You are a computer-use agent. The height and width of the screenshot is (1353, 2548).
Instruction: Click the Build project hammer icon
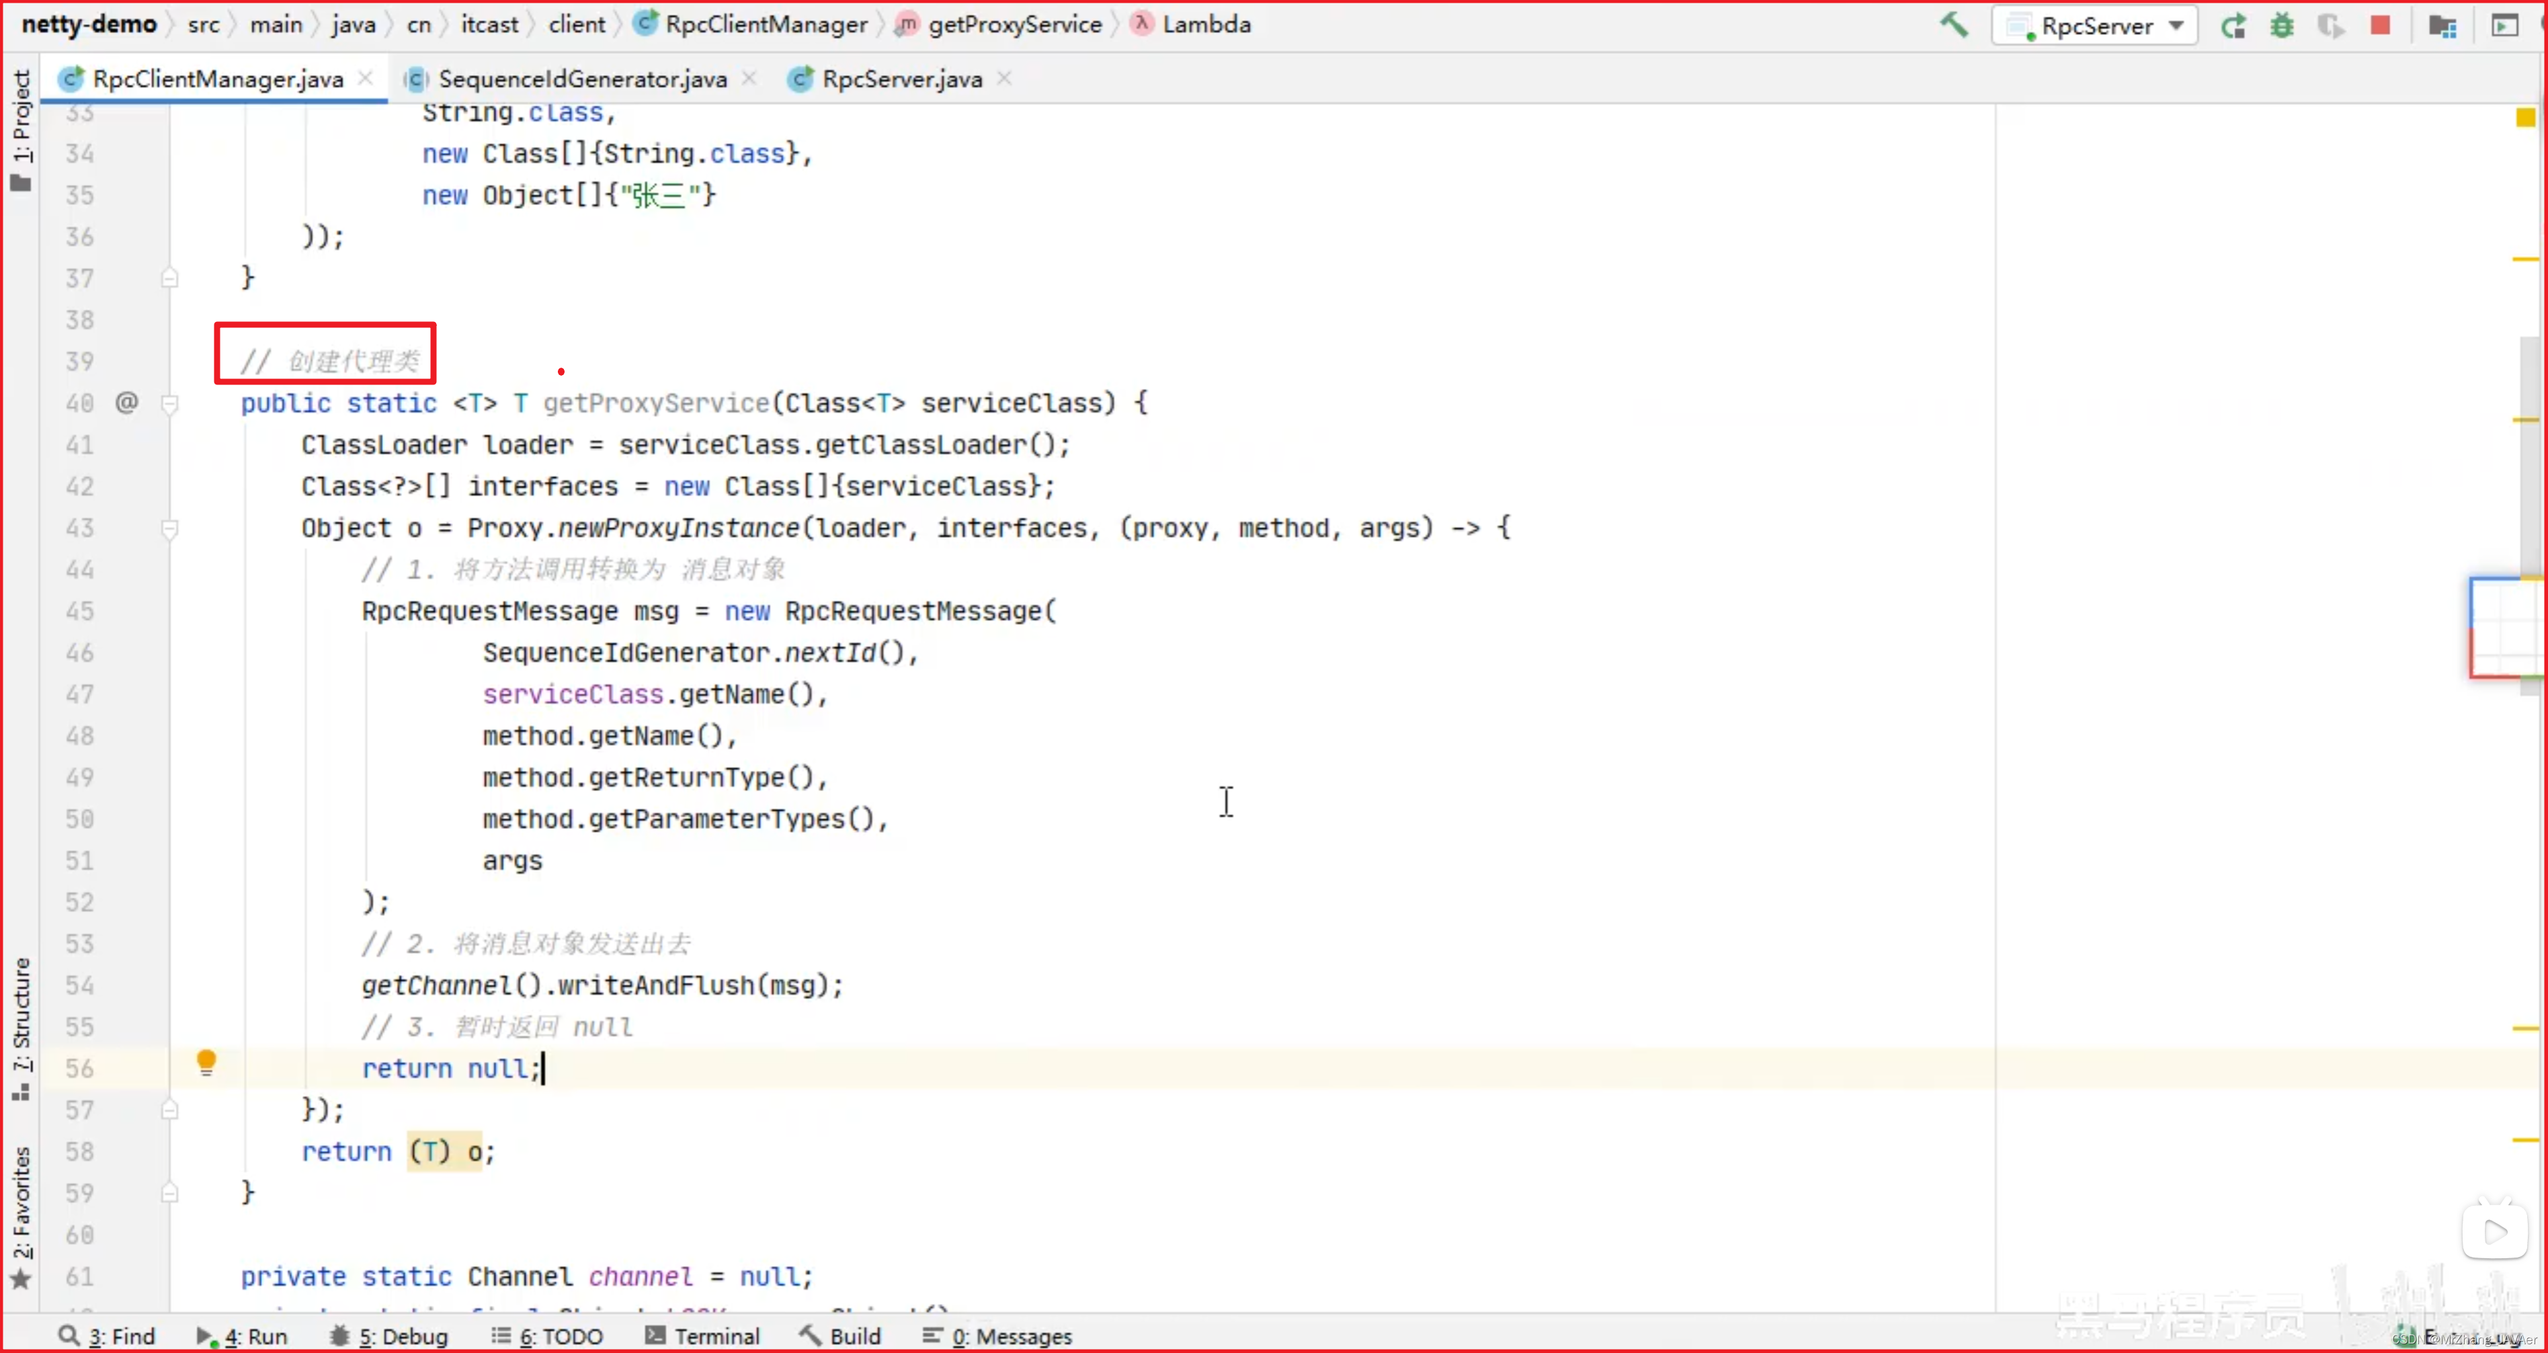click(x=1954, y=26)
